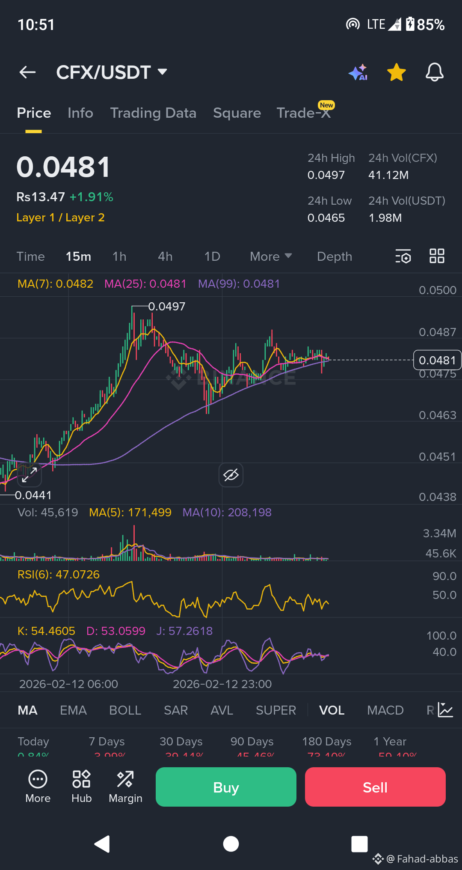This screenshot has width=462, height=870.
Task: Open Margin trading
Action: (x=125, y=787)
